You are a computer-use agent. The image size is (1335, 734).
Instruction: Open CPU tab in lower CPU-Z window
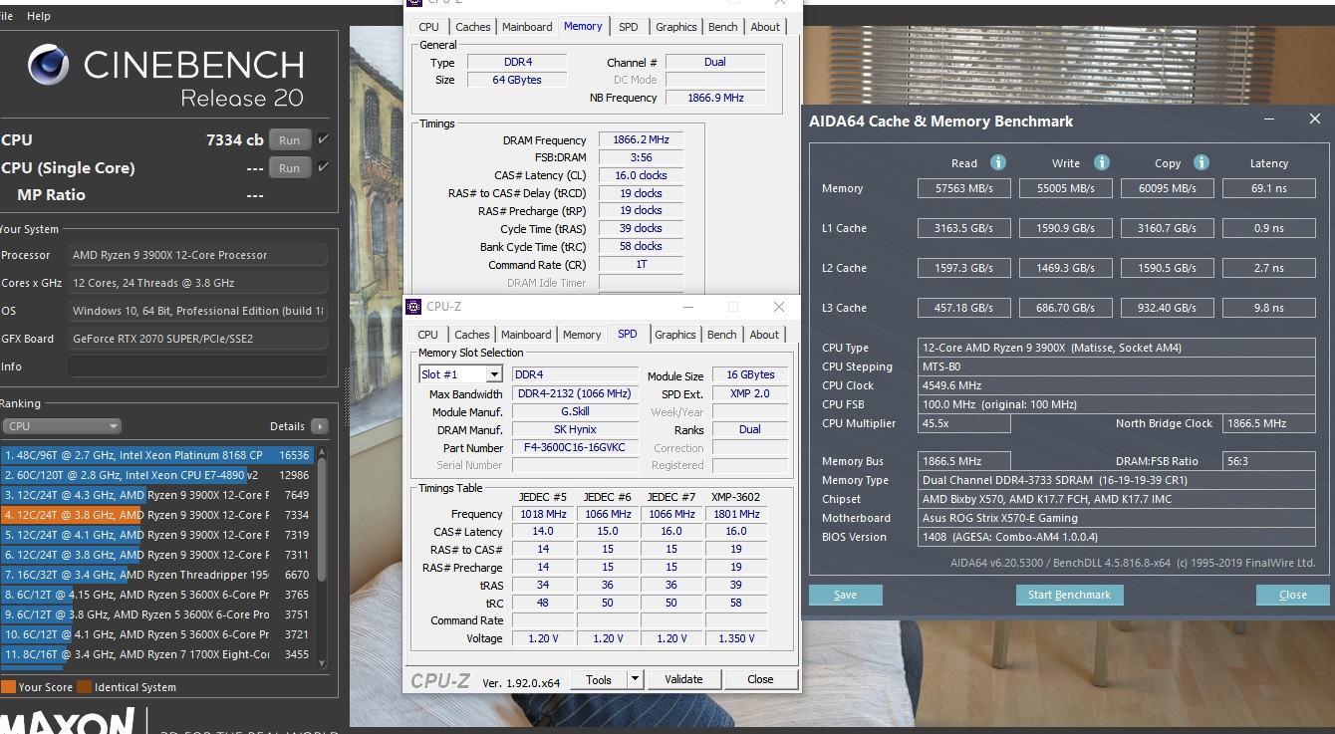click(428, 335)
